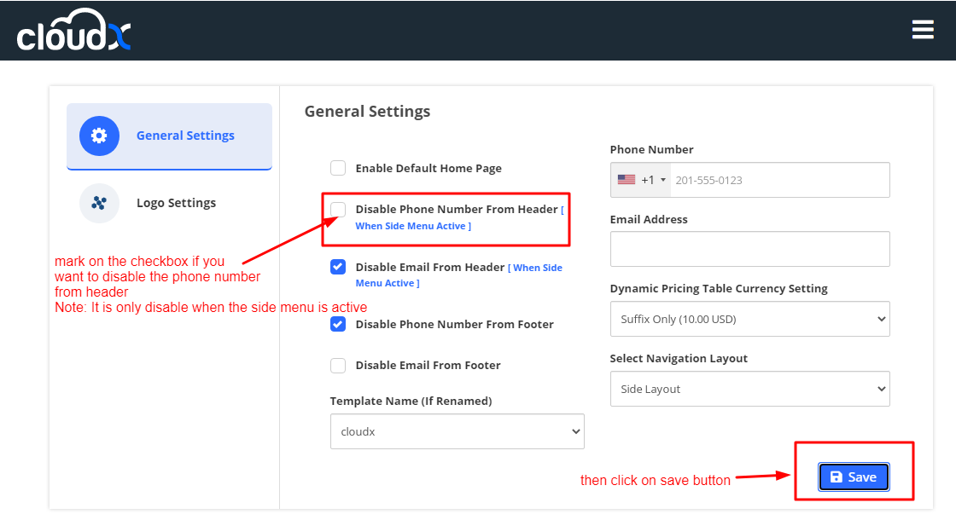Open the +1 country code dropdown arrow
This screenshot has width=956, height=520.
663,180
